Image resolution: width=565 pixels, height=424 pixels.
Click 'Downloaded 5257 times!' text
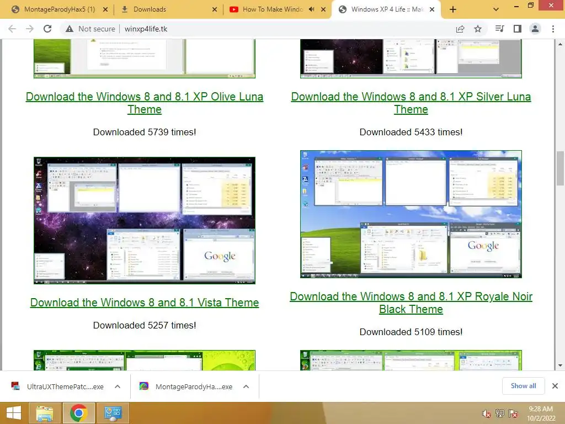point(145,325)
